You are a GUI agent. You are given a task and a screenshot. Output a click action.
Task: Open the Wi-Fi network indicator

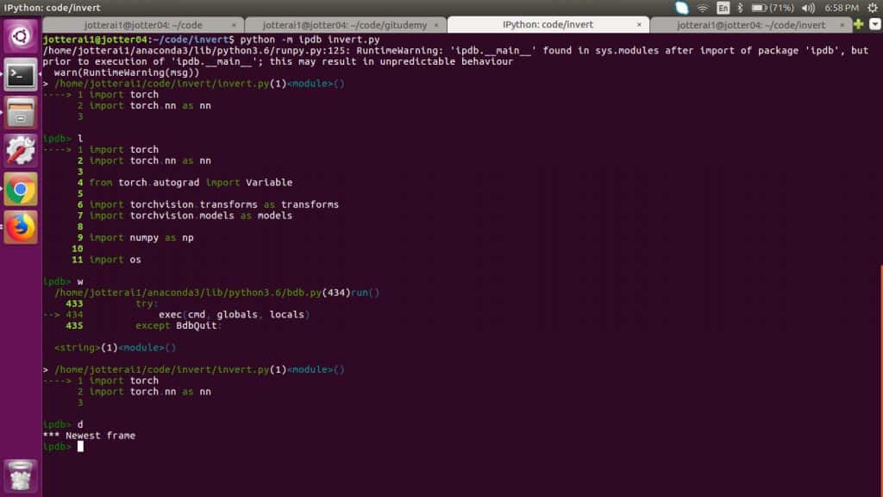[x=702, y=8]
